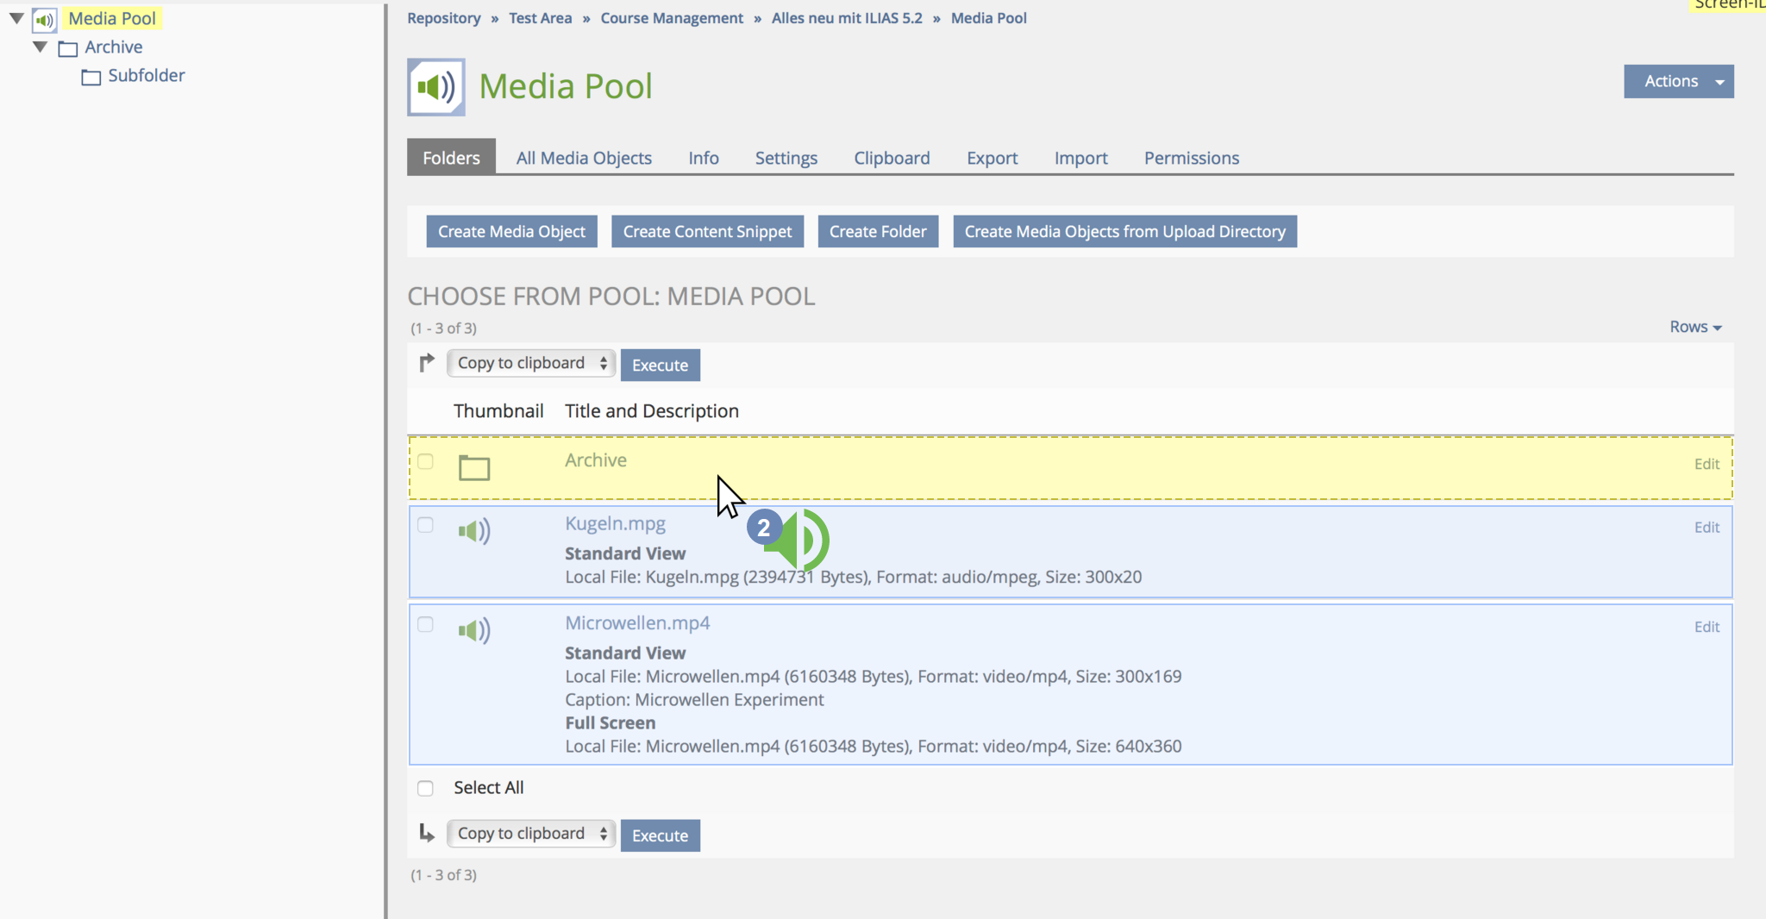Go to Course Management in breadcrumb
This screenshot has height=919, width=1766.
pos(671,18)
